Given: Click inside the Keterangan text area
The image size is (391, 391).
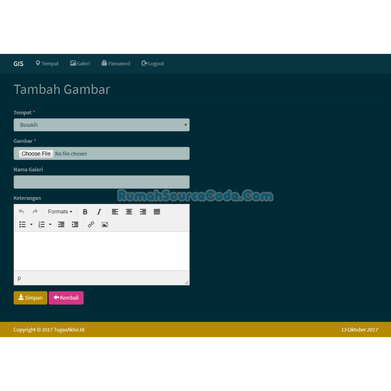Looking at the screenshot, I should pos(102,251).
